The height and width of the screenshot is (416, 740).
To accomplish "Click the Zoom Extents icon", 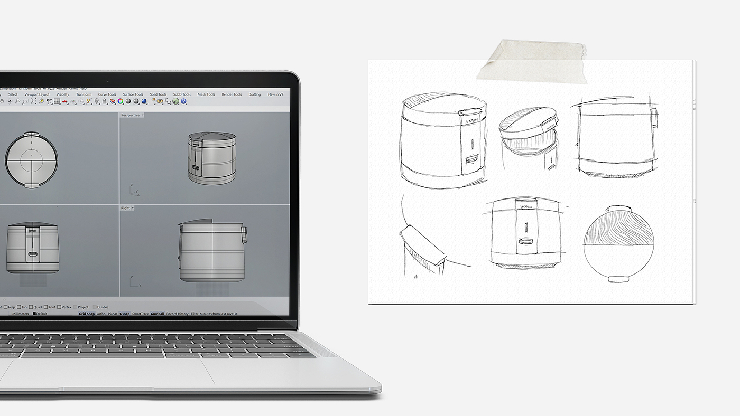I will coord(33,101).
